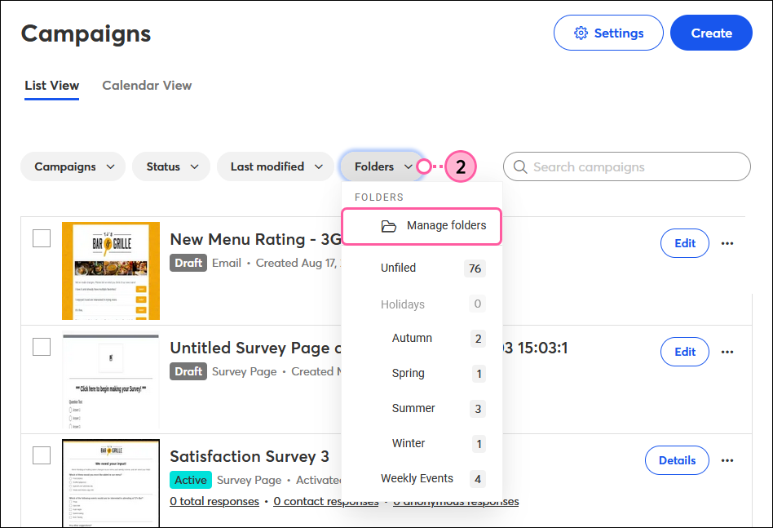Open the Campaigns filter dropdown
The image size is (773, 528).
tap(73, 166)
